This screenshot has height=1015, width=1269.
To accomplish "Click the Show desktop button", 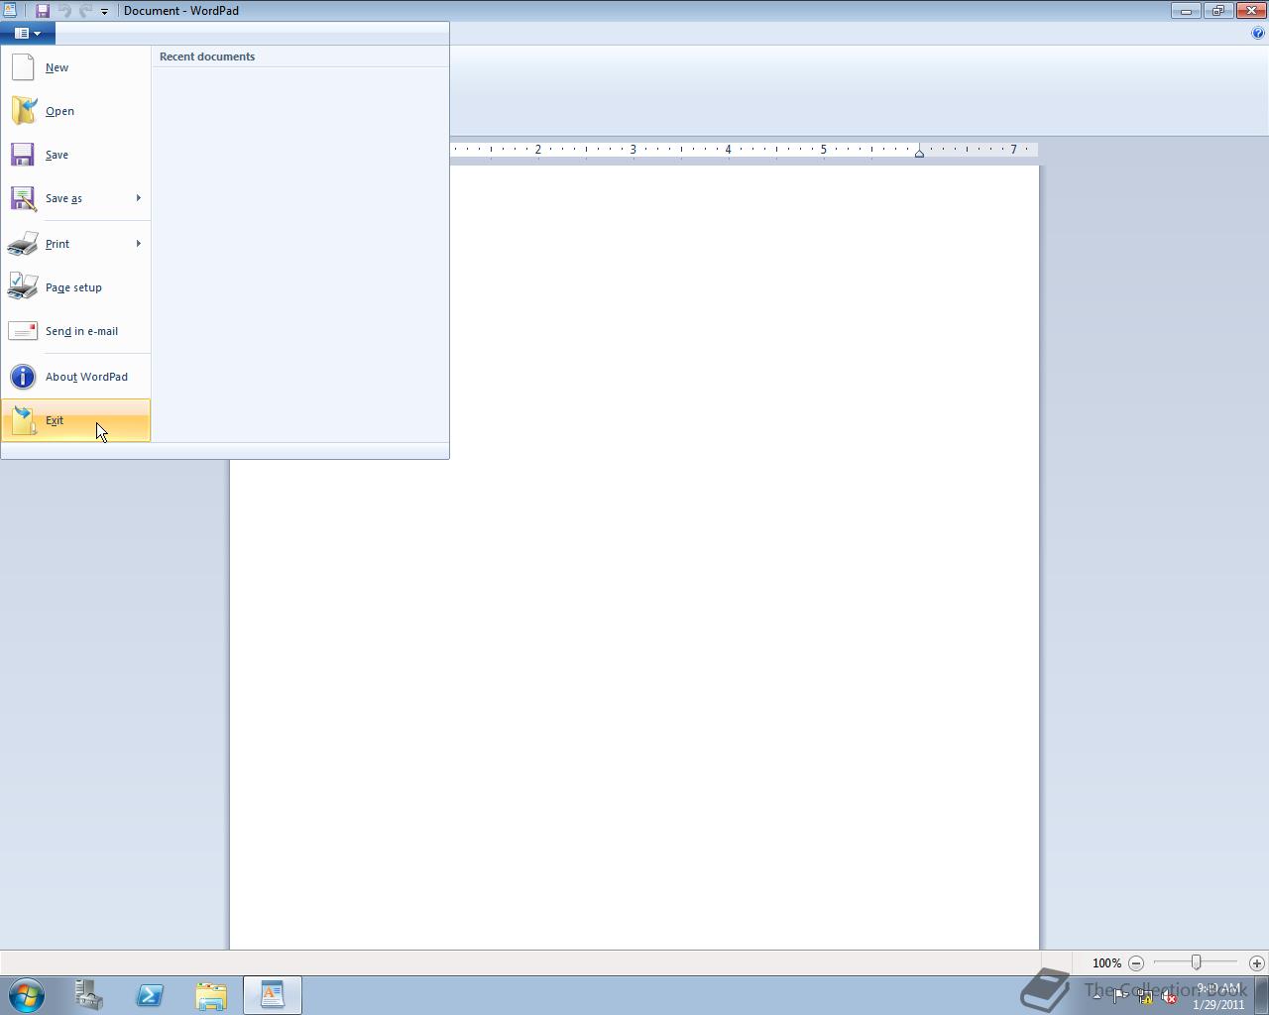I will click(x=1262, y=994).
